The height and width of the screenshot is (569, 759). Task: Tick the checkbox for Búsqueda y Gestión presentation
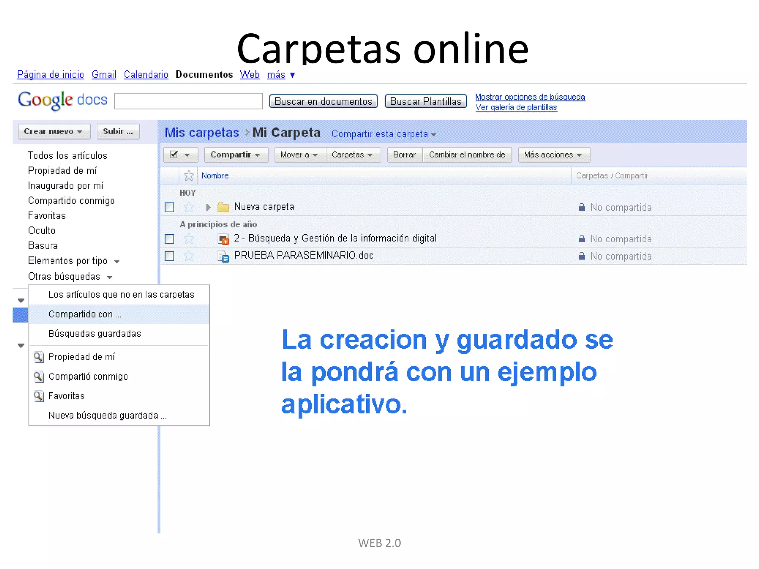169,239
